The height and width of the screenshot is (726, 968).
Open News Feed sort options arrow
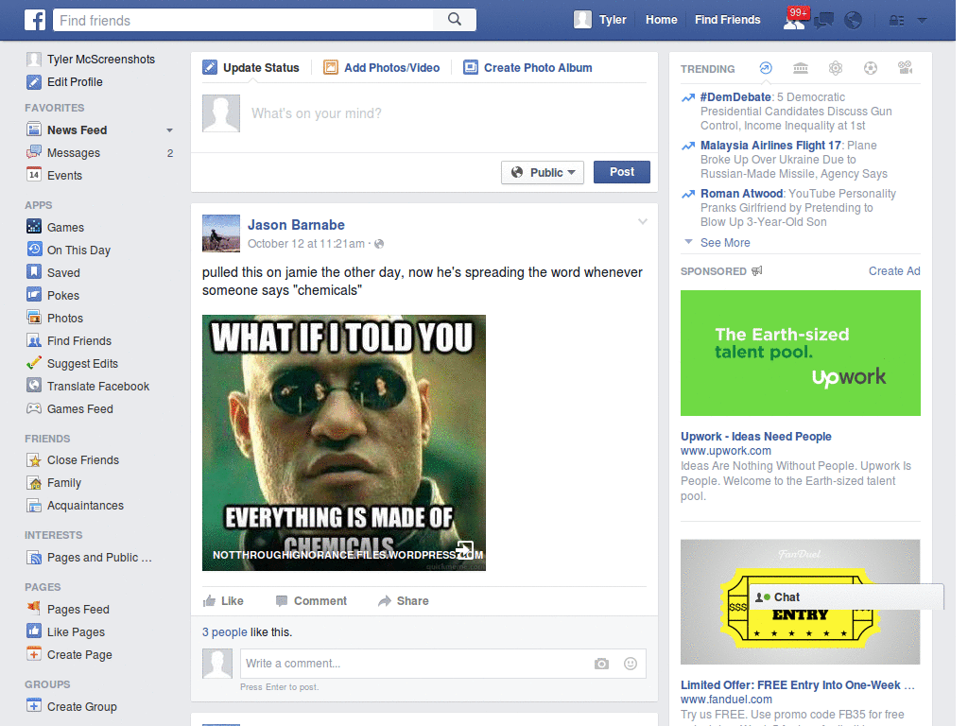point(170,130)
